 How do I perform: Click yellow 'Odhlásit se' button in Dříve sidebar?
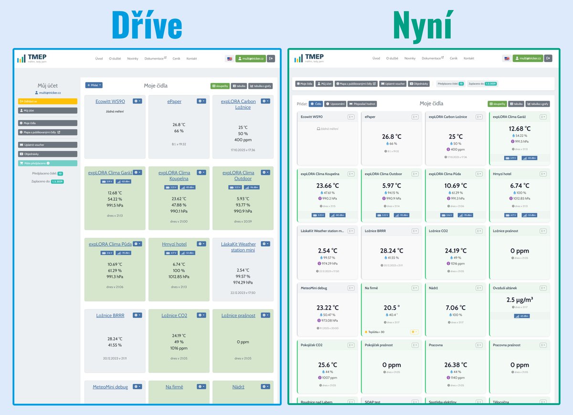(47, 101)
